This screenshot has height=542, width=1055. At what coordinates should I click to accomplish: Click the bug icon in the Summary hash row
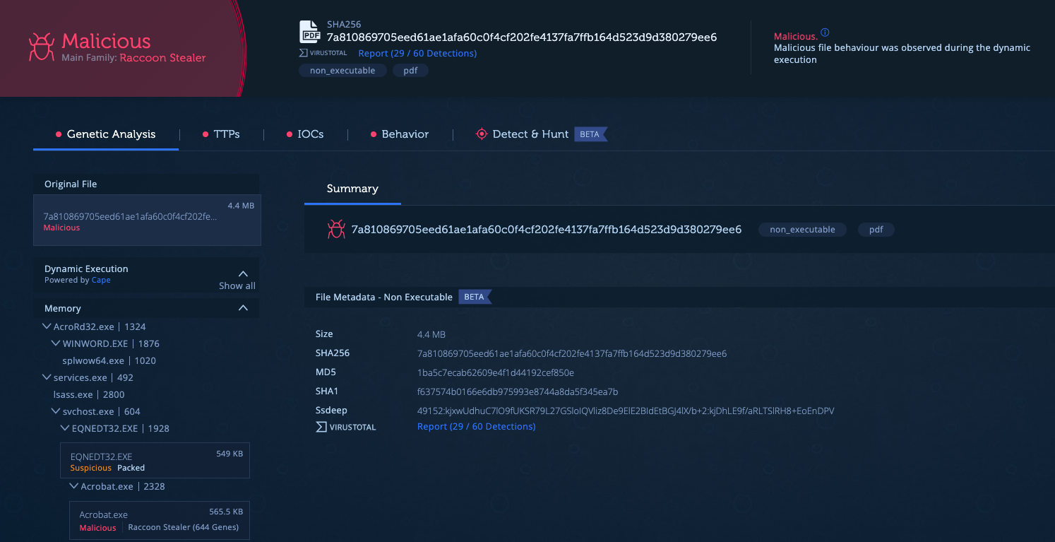point(335,229)
